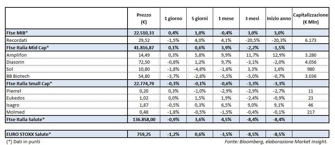Click the Ftse Italia Small Cap* row label

click(x=29, y=83)
